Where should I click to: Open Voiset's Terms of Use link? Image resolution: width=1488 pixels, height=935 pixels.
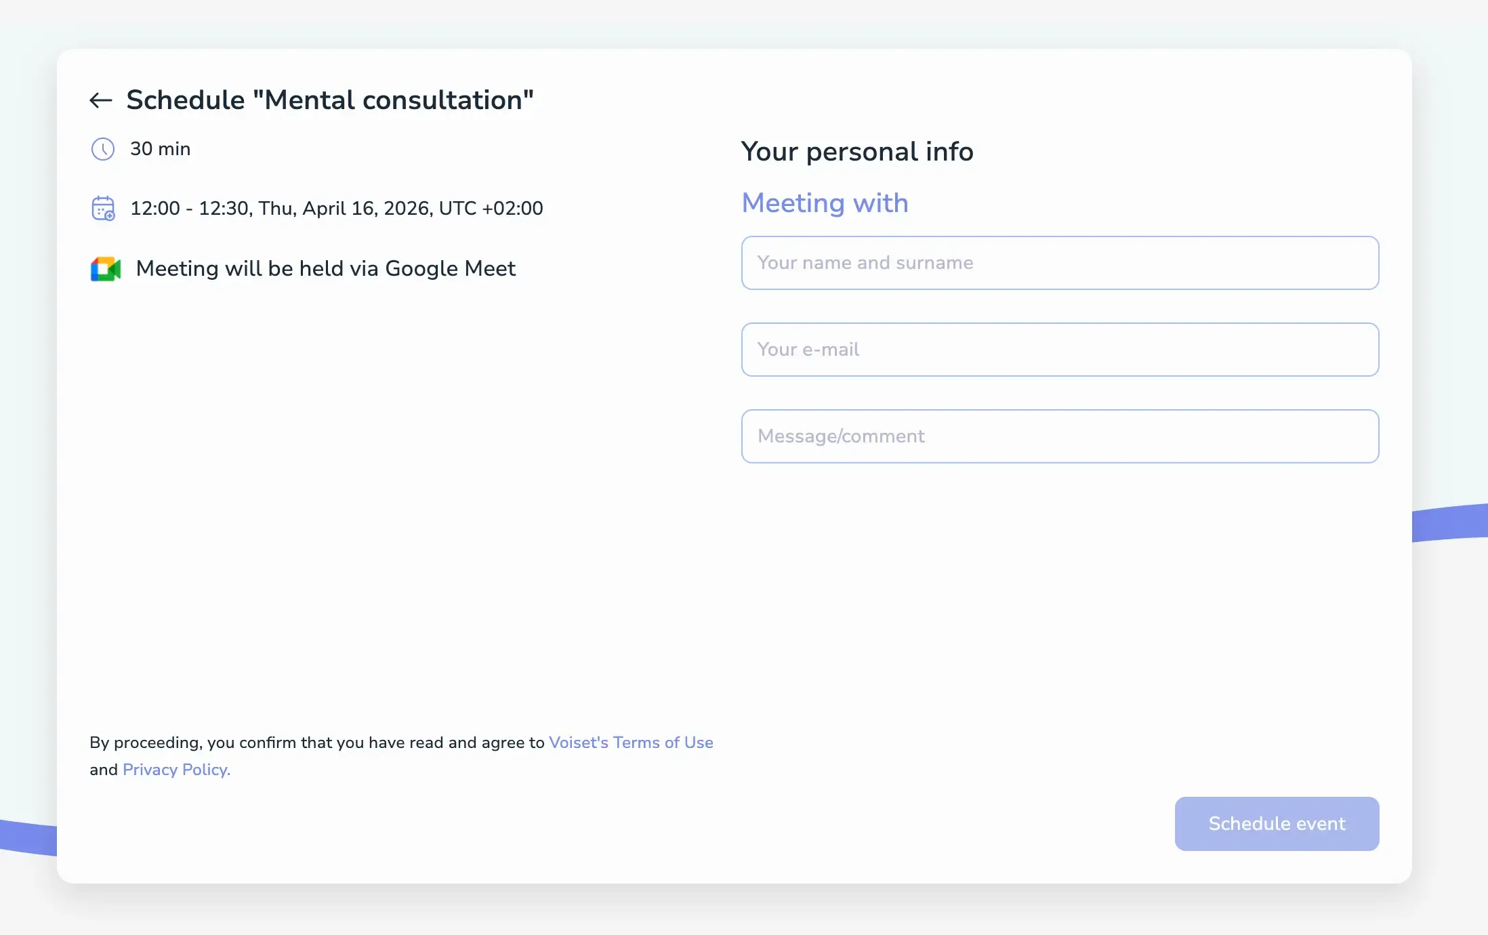coord(631,743)
